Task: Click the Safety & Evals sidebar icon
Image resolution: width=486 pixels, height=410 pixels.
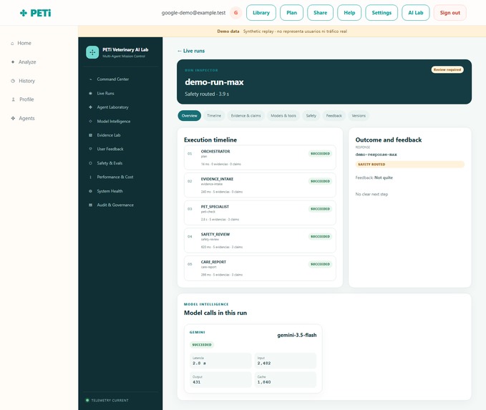Action: (x=90, y=163)
